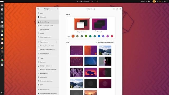Open the hamburger menu in the Settings sidebar
This screenshot has width=169, height=95.
(57, 9)
